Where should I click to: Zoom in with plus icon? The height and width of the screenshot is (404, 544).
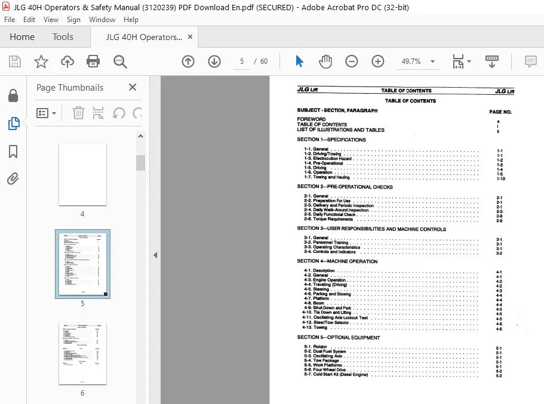(x=378, y=61)
